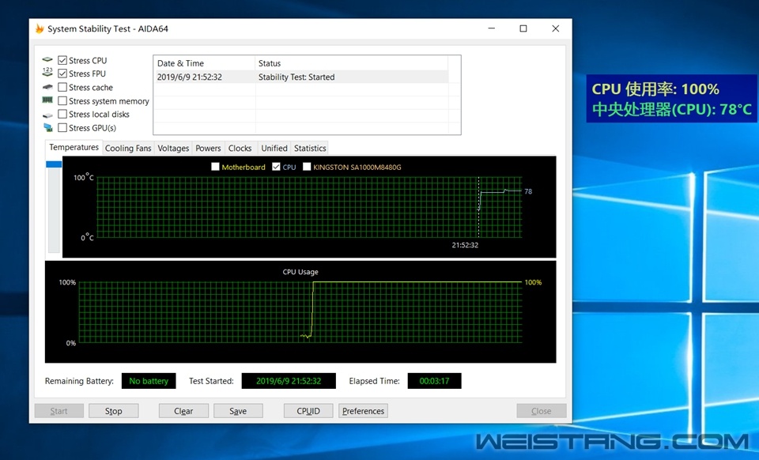
Task: Open the CPUID panel button
Action: coord(308,411)
